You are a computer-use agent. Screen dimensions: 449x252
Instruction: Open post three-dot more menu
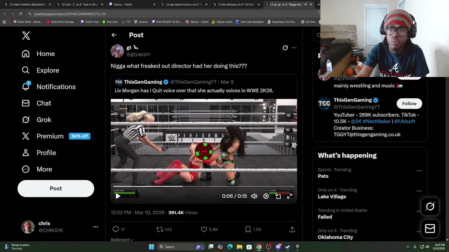pos(294,48)
